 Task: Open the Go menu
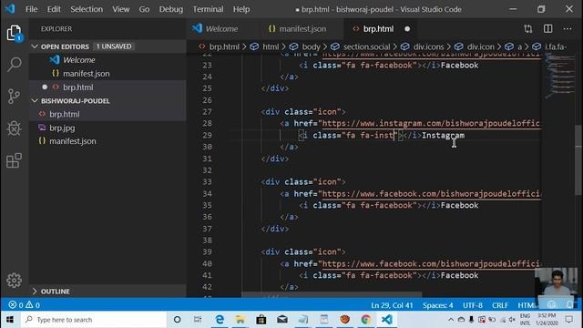[144, 9]
